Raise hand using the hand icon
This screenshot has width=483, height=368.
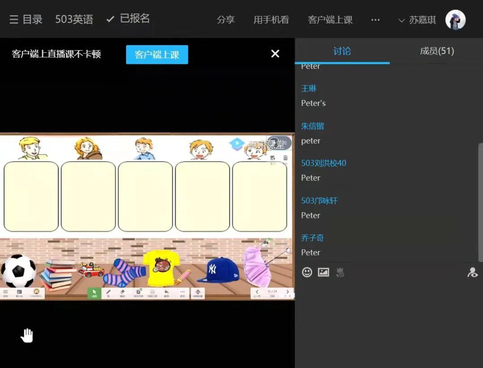click(x=27, y=335)
